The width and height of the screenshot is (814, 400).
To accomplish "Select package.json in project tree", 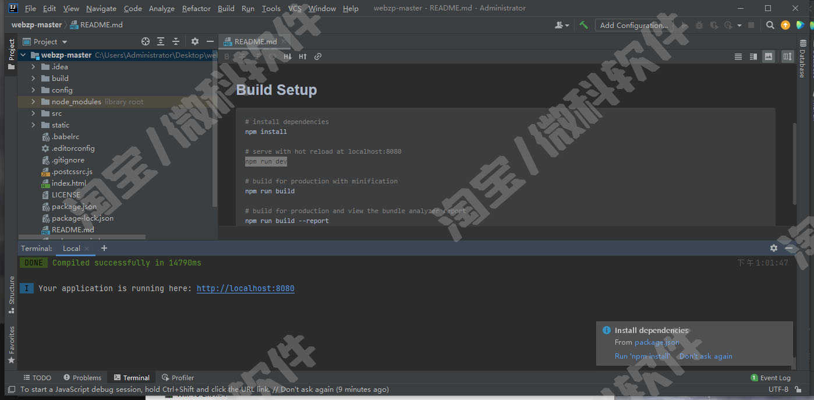I will (74, 207).
